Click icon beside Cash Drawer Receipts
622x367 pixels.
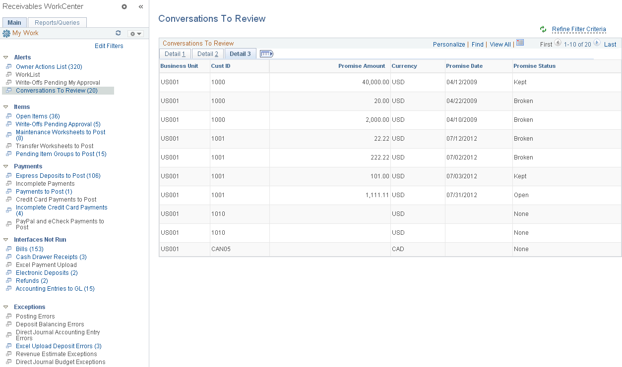tap(8, 257)
